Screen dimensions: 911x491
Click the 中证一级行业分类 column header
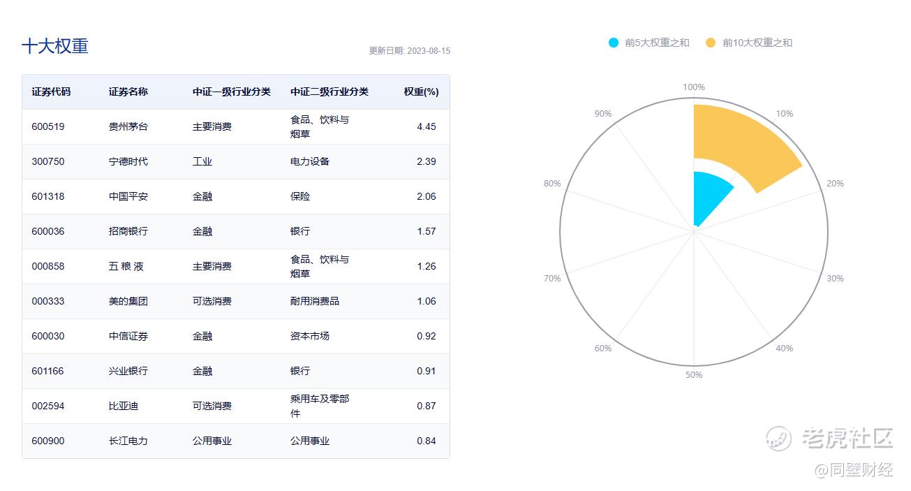[231, 91]
